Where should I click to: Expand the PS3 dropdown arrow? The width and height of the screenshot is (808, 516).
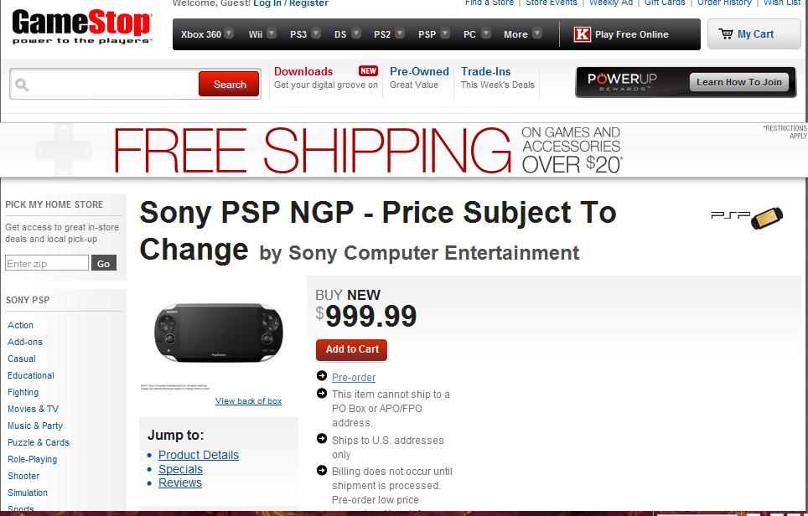pos(315,34)
